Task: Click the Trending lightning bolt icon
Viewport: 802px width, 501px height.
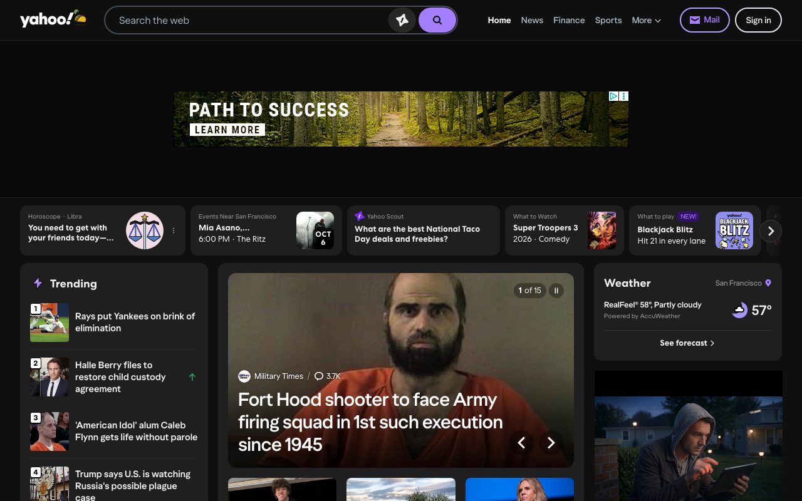Action: [38, 283]
